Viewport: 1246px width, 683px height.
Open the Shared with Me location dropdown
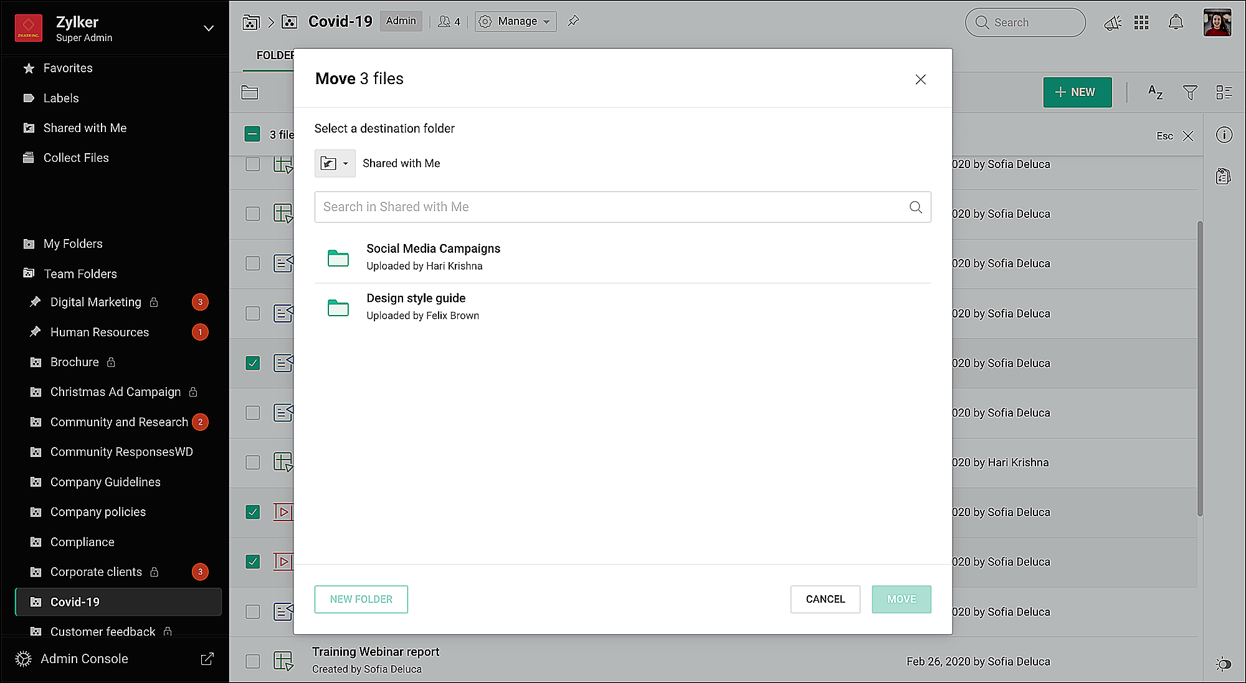tap(335, 164)
